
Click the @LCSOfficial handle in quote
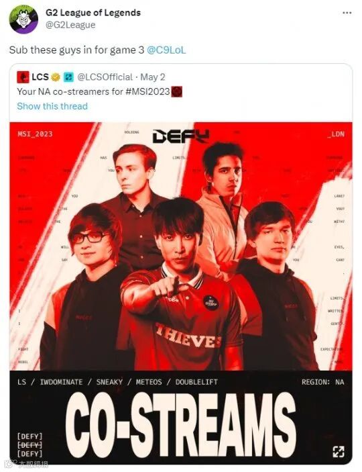(x=105, y=77)
